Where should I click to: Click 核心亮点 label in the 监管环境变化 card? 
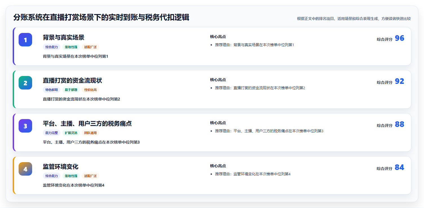pyautogui.click(x=218, y=166)
